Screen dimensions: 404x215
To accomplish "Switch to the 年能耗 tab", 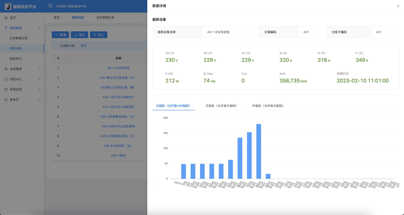I will 268,106.
